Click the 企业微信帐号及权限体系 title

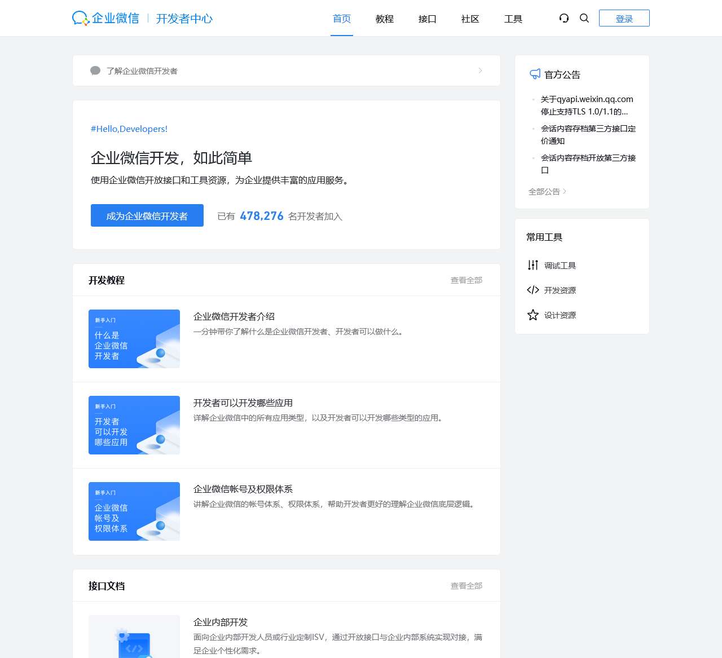pyautogui.click(x=243, y=489)
